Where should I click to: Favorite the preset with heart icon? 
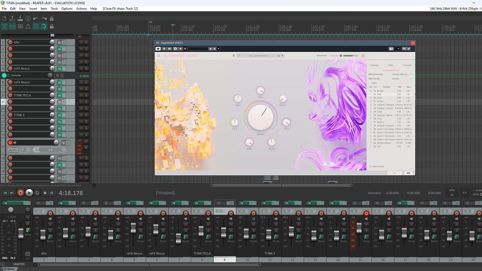pos(239,55)
